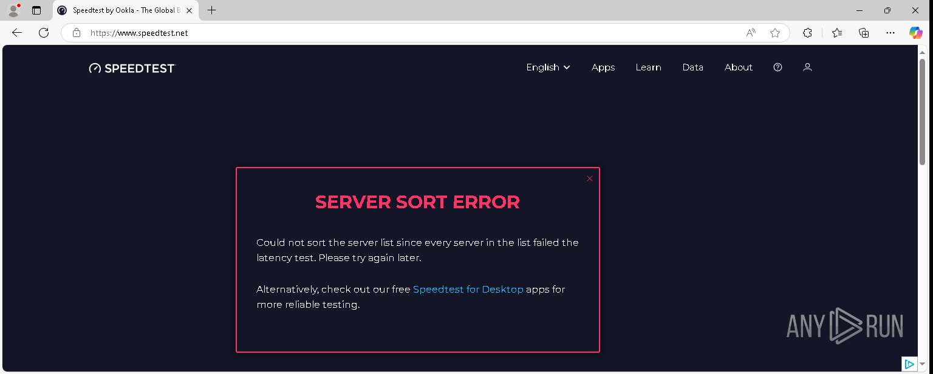Close the Speedtest by Ookla tab
Image resolution: width=933 pixels, height=374 pixels.
point(189,10)
